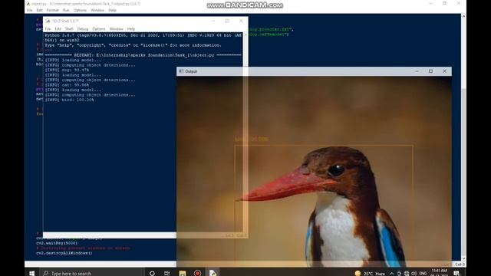The width and height of the screenshot is (491, 276).
Task: Open notification center icon
Action: 456,273
